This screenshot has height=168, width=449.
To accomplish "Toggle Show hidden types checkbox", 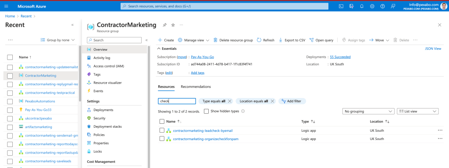I will (x=206, y=112).
